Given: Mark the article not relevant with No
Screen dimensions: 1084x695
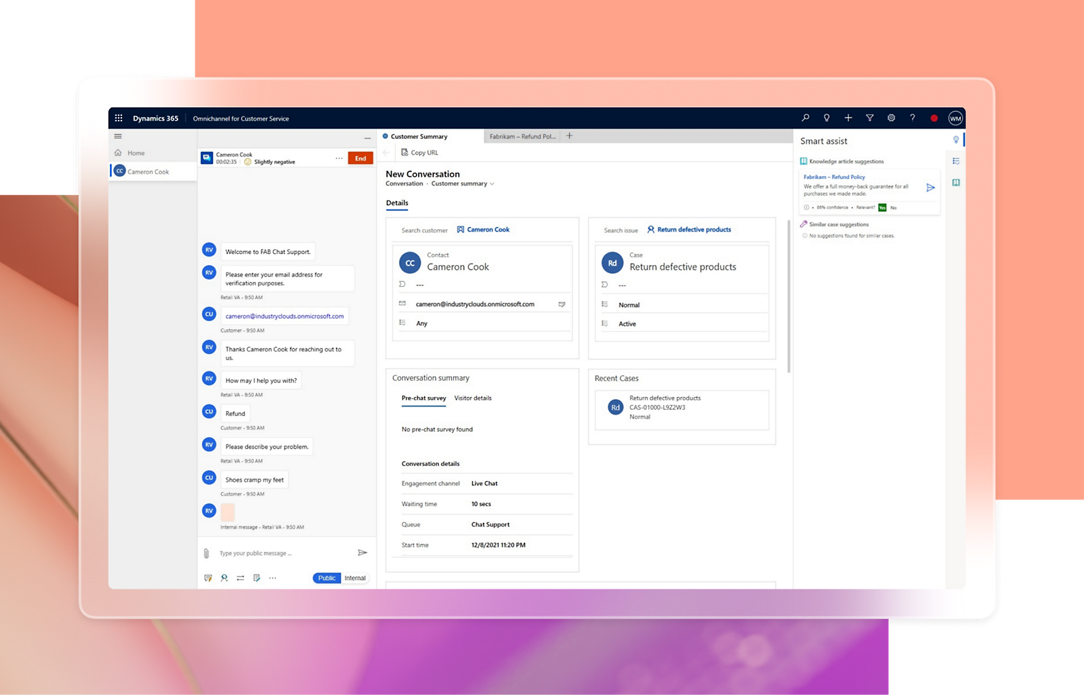Looking at the screenshot, I should click(894, 208).
